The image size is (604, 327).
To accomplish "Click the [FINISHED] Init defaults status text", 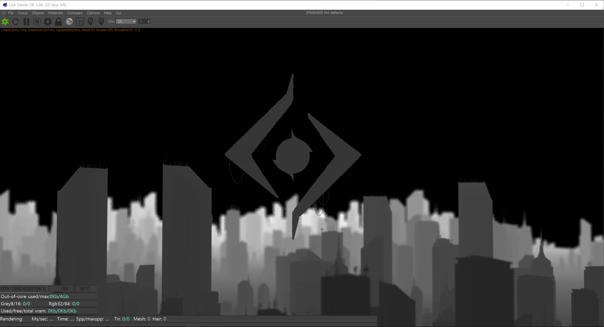I will tap(324, 13).
